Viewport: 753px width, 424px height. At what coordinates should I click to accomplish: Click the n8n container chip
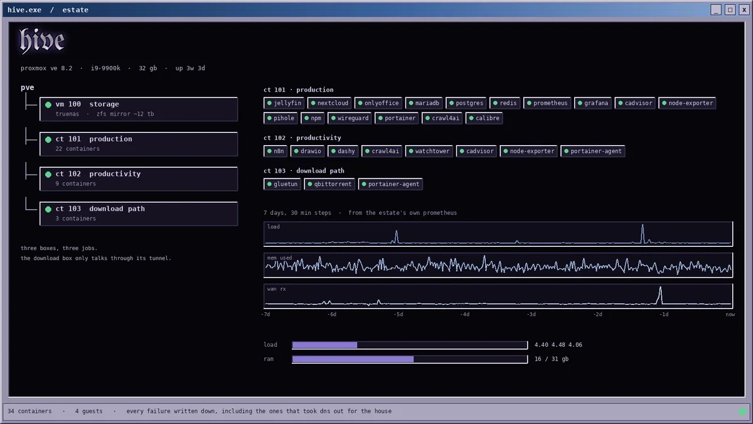(275, 151)
